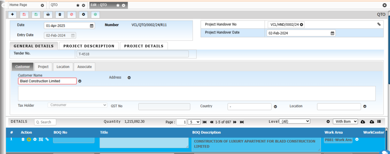Go to the last page of details

pyautogui.click(x=242, y=122)
